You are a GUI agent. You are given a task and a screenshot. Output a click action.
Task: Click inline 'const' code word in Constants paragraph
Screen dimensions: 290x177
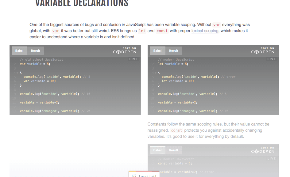[x=176, y=130]
